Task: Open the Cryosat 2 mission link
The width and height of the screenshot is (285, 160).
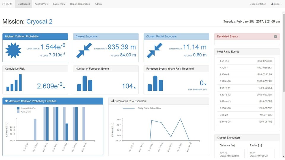Action: [x=39, y=21]
